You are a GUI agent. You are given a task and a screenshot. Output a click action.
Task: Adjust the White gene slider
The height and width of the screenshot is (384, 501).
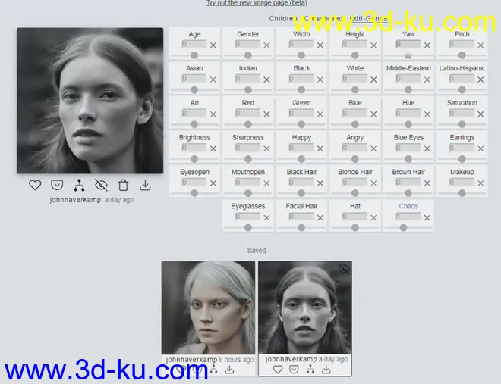355,90
